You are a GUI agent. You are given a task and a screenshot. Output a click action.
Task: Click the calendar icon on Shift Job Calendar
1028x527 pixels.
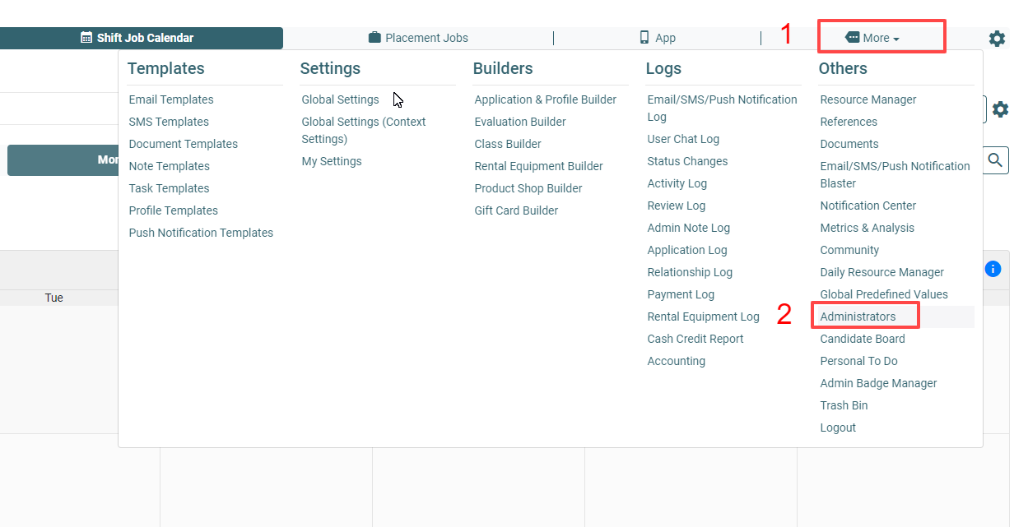[x=86, y=38]
